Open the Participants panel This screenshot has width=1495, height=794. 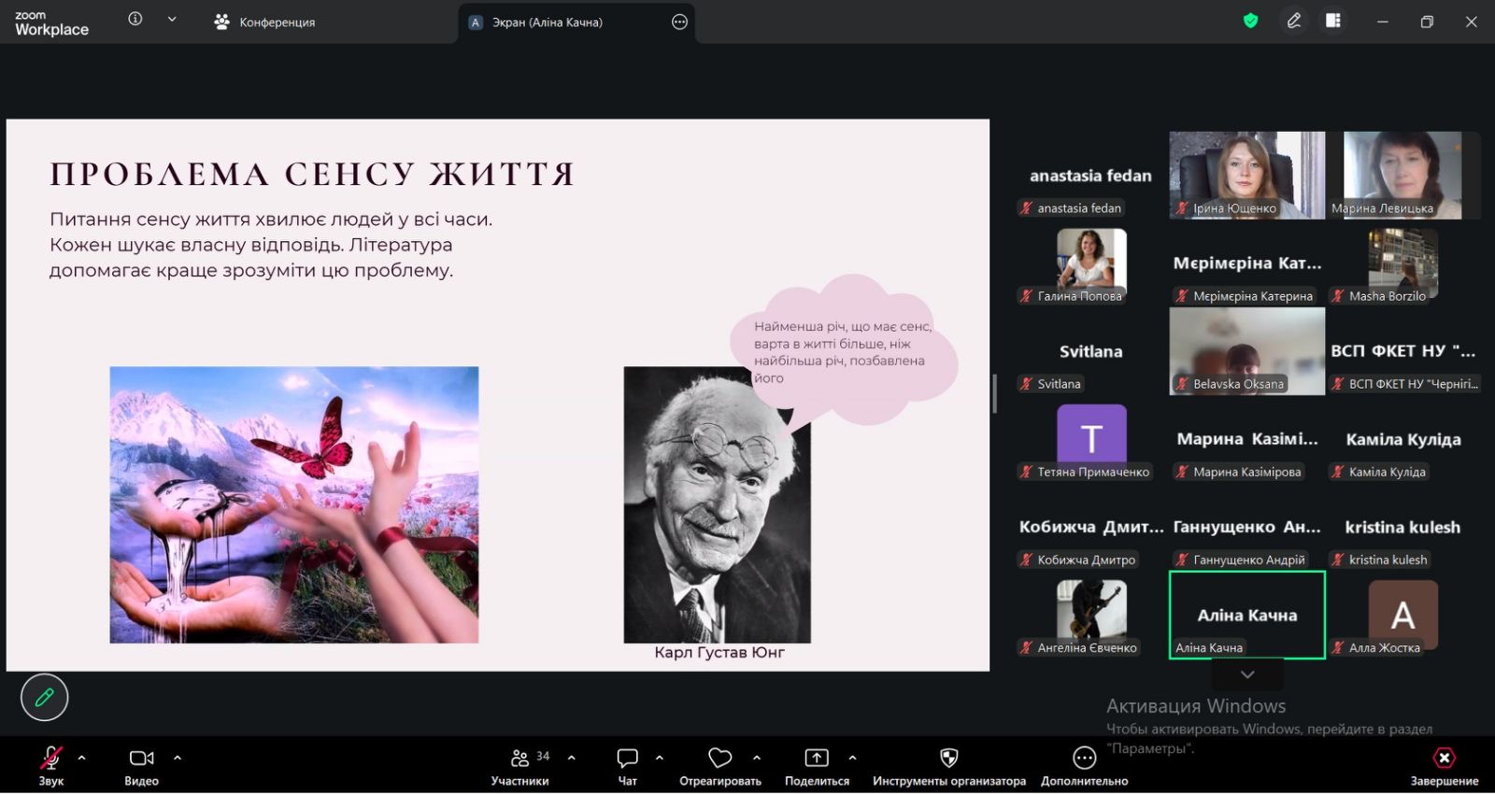coord(520,765)
